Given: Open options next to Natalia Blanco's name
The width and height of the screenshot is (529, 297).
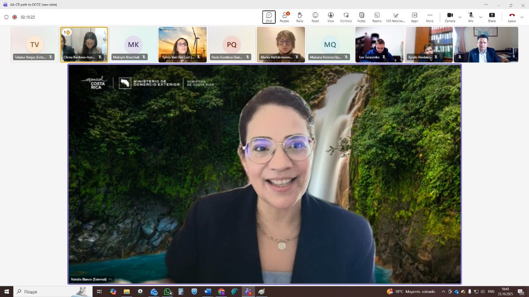Looking at the screenshot, I should pyautogui.click(x=110, y=279).
